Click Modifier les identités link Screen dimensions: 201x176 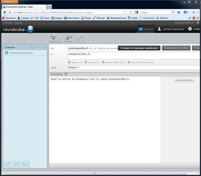(106, 48)
